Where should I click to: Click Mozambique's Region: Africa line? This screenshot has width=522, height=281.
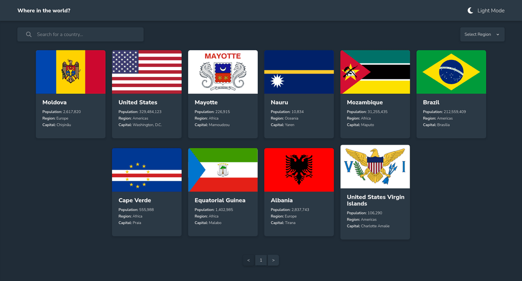point(359,118)
